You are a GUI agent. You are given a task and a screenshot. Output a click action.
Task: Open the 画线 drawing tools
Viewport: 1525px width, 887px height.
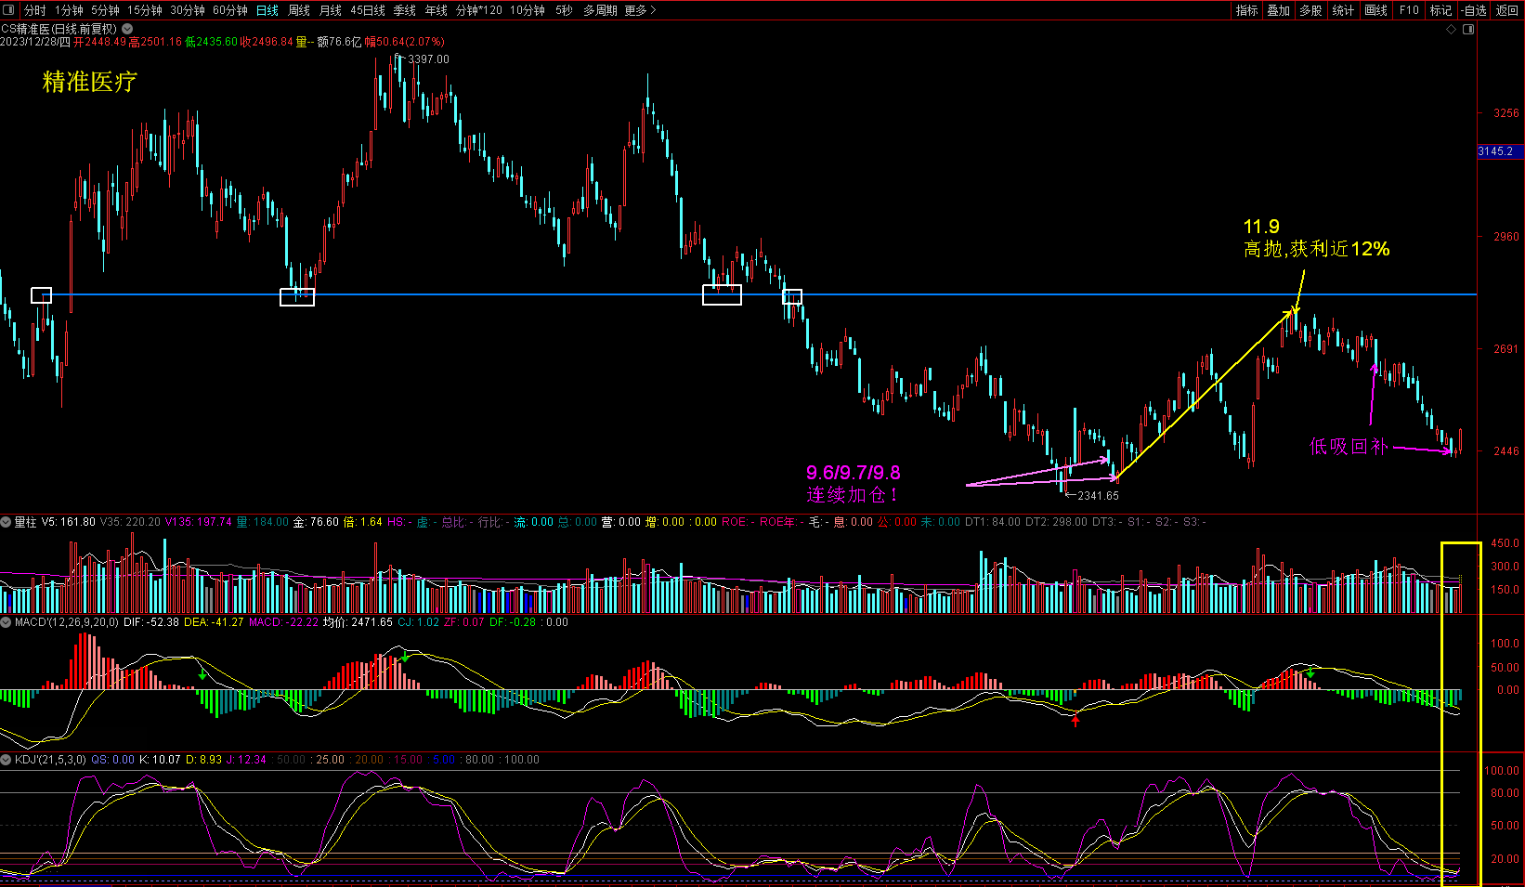[1376, 10]
